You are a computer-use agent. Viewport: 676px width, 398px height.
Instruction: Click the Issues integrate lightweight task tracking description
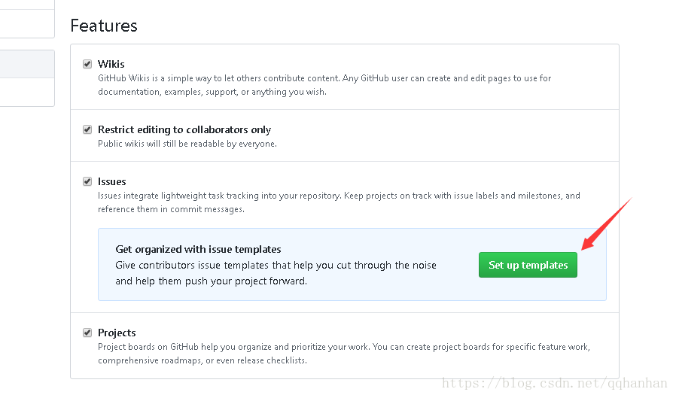(x=339, y=202)
